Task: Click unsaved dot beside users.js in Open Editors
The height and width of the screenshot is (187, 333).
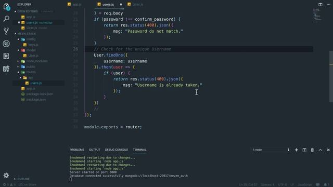Action: point(19,22)
